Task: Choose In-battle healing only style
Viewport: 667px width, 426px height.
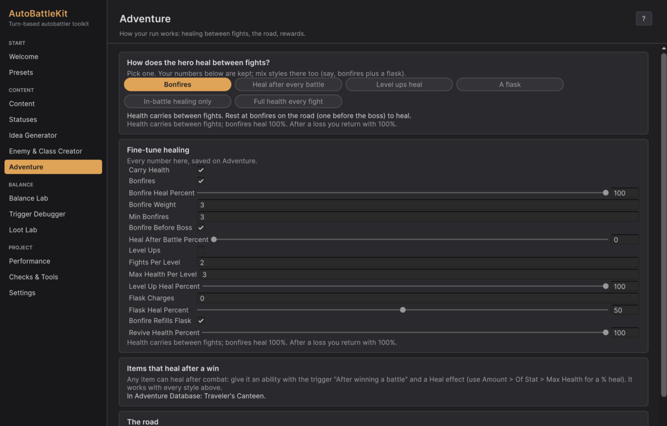Action: tap(177, 102)
